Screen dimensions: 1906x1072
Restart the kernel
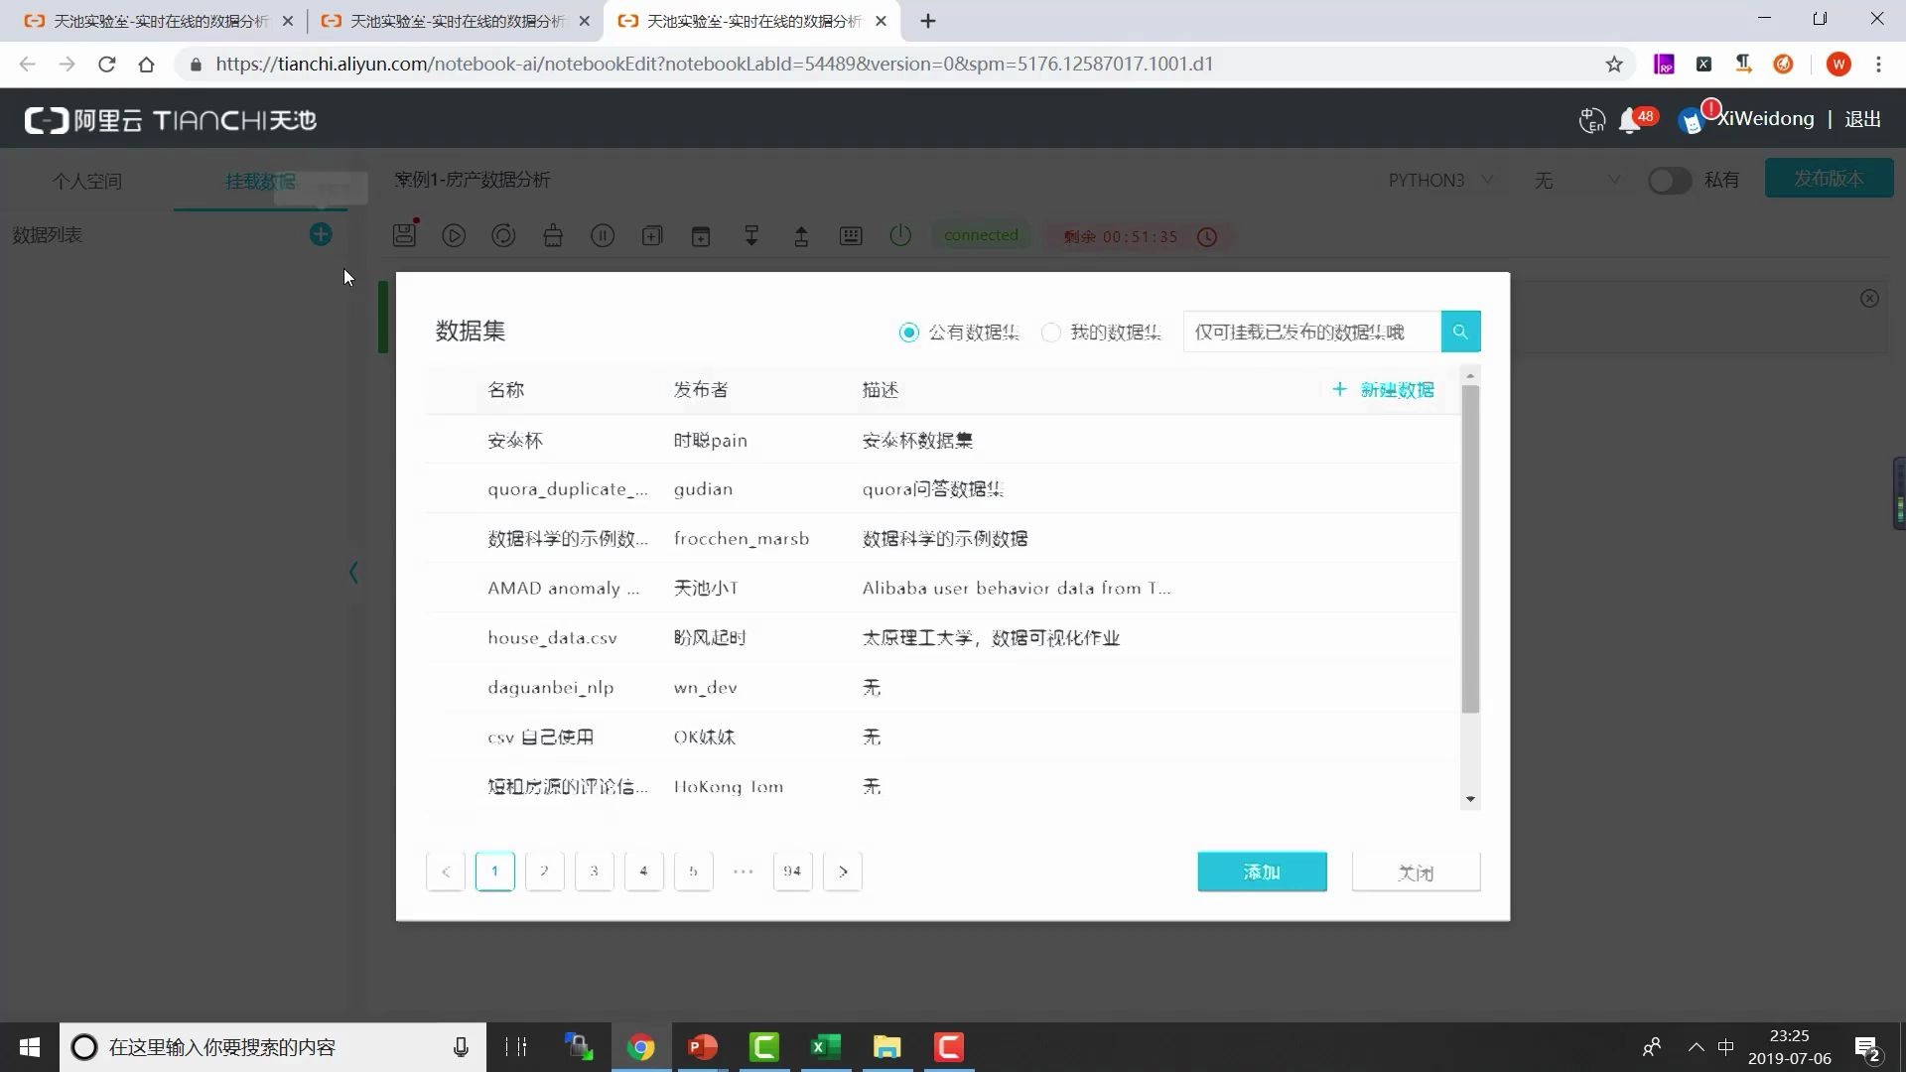pyautogui.click(x=503, y=235)
